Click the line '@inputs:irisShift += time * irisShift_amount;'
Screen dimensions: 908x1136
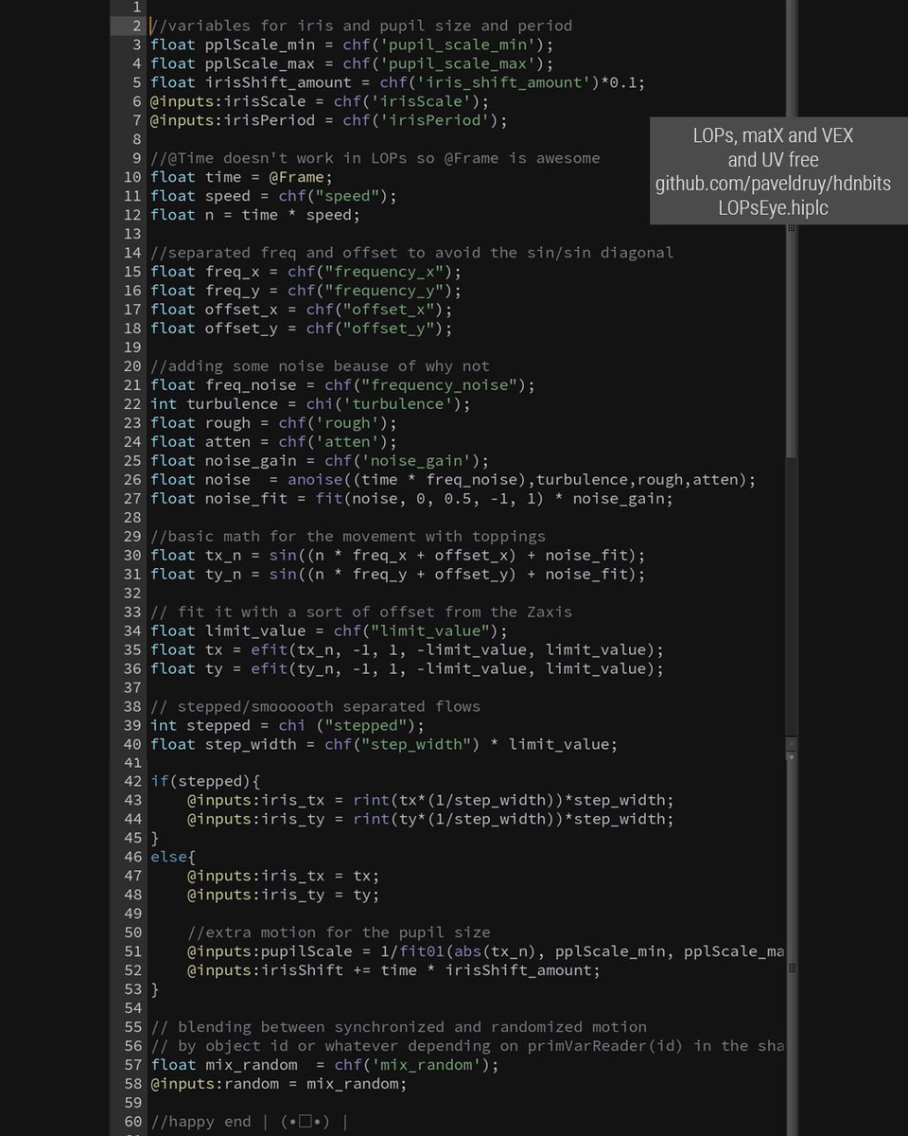coord(393,970)
